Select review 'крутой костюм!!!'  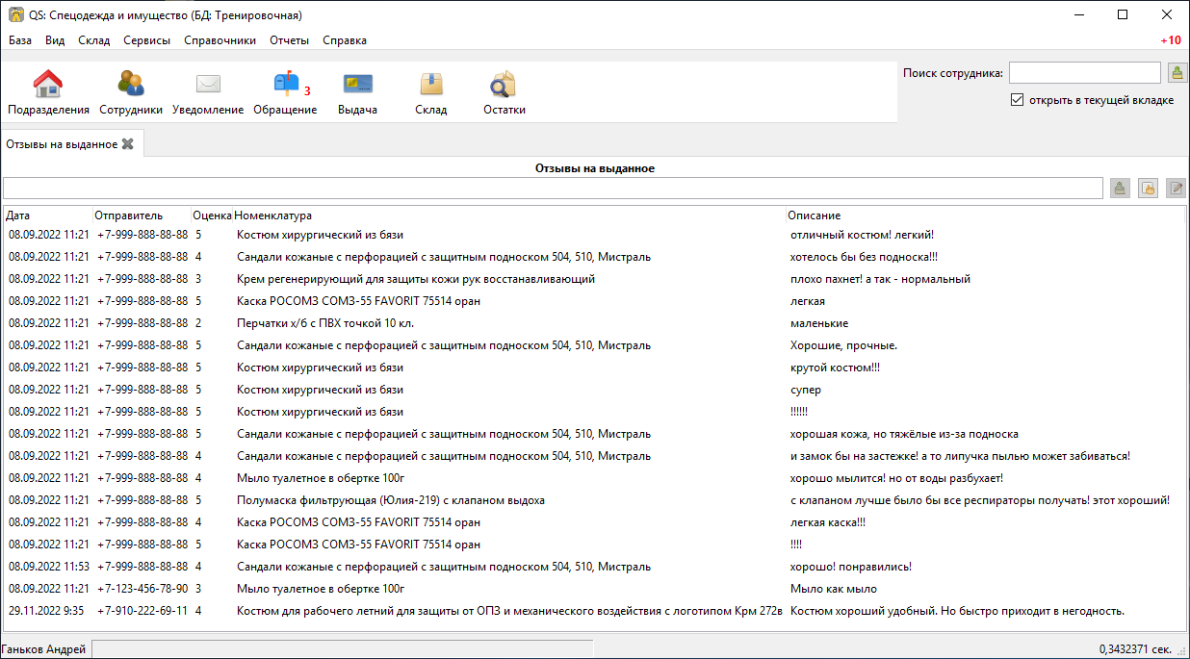pyautogui.click(x=835, y=368)
